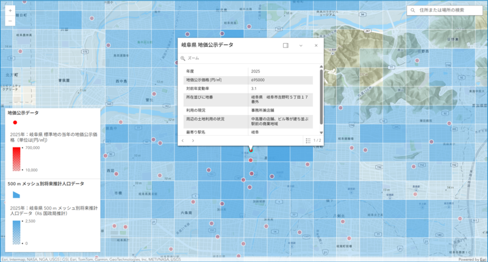The height and width of the screenshot is (262, 488).
Task: Click the search magnifier icon
Action: click(413, 10)
